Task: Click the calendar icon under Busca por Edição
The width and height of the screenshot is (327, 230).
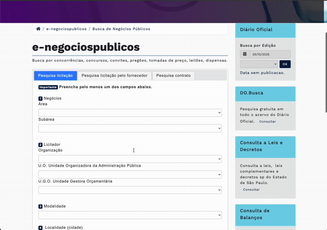Action: click(x=245, y=55)
